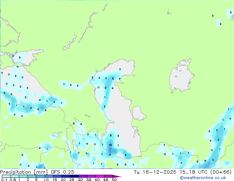
Task: Click the '0.5' legend scale label
Action: coord(13,180)
